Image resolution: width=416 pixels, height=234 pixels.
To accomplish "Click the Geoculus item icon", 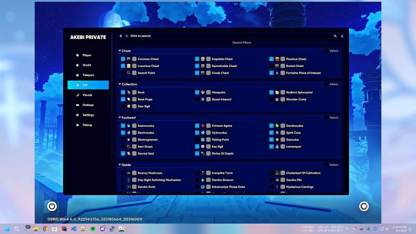I will coord(277,140).
